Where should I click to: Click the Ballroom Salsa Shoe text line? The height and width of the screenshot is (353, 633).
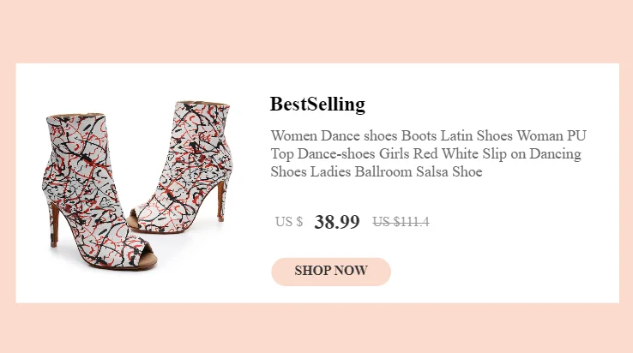[377, 172]
